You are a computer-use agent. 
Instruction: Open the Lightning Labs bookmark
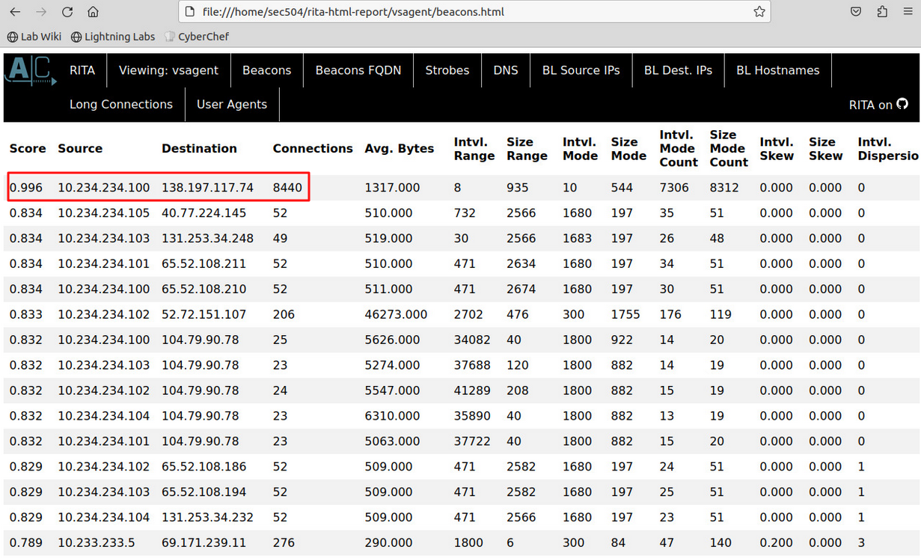coord(113,37)
